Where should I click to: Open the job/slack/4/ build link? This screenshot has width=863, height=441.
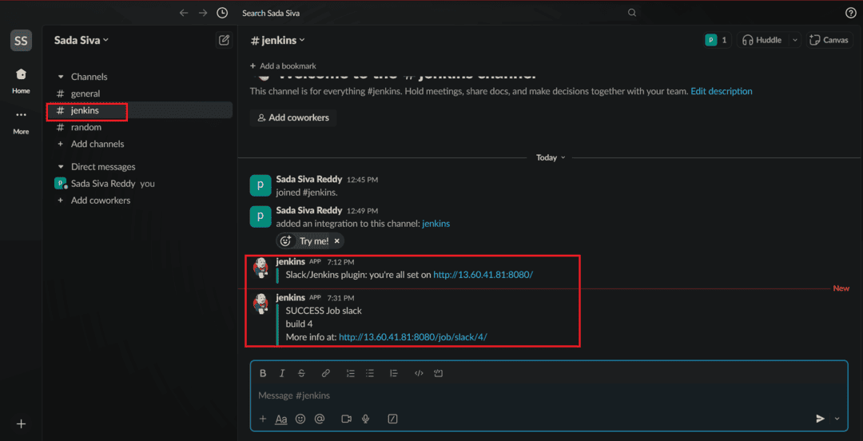tap(413, 336)
